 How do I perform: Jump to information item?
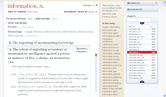tap(109, 92)
